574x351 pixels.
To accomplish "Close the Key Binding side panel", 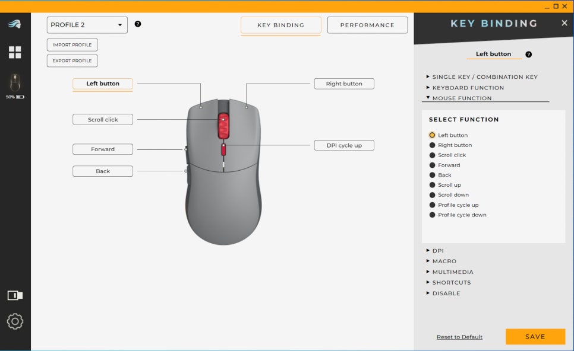I will (x=564, y=23).
